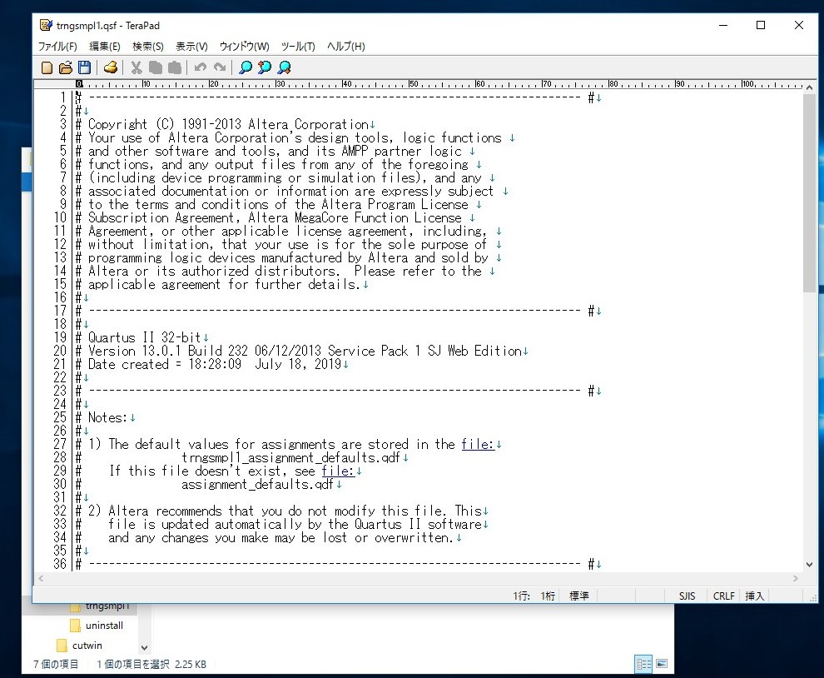Click the resize grip in status bar corner

812,597
